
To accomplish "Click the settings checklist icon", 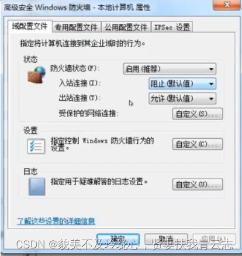I will (x=36, y=146).
